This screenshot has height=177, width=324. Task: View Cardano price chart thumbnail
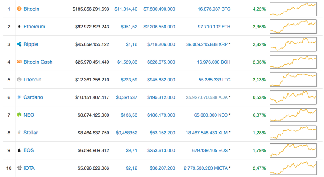pyautogui.click(x=293, y=97)
